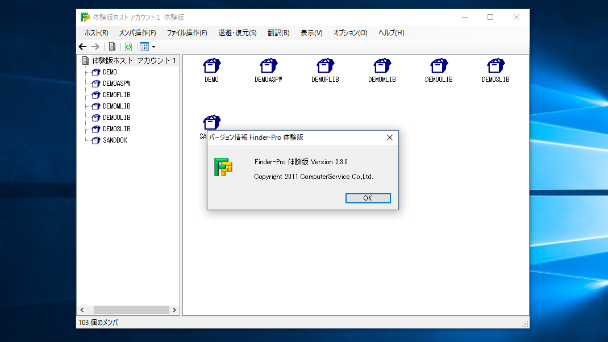The height and width of the screenshot is (342, 608).
Task: Click OK in the version info dialog
Action: [368, 198]
